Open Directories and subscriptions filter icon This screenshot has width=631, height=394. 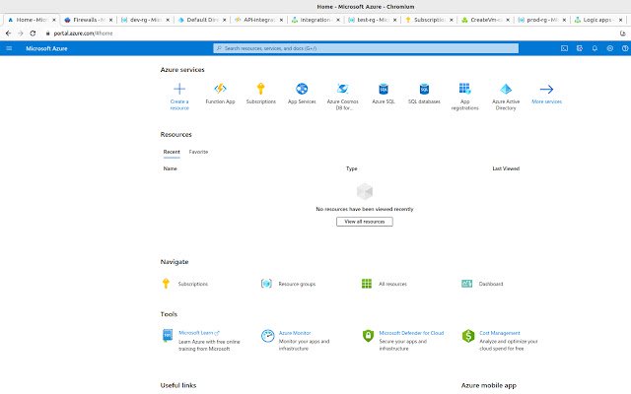[580, 48]
